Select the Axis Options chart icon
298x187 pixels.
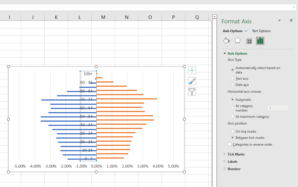(260, 41)
